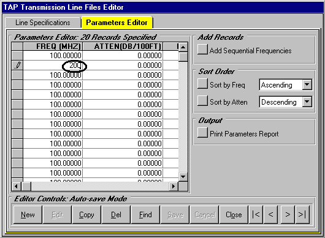Click the first row's 100.00000 frequency cell
This screenshot has width=325, height=238.
pos(53,56)
